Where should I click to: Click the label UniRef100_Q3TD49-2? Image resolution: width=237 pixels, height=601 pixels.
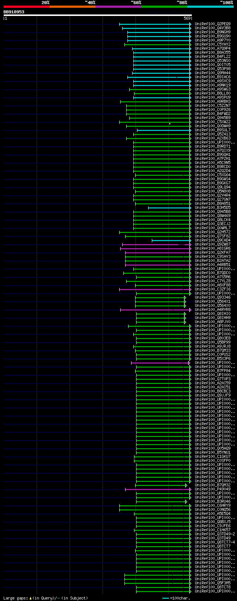pyautogui.click(x=215, y=534)
